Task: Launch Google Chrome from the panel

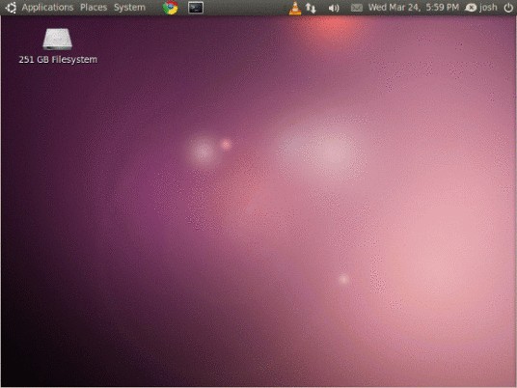Action: click(x=170, y=8)
